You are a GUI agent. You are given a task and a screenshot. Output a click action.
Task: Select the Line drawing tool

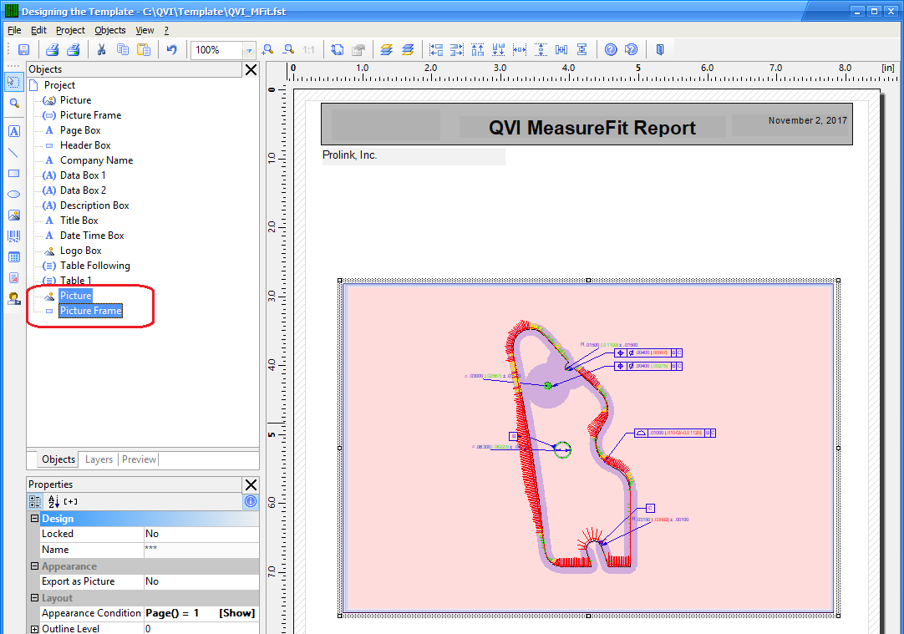click(14, 153)
